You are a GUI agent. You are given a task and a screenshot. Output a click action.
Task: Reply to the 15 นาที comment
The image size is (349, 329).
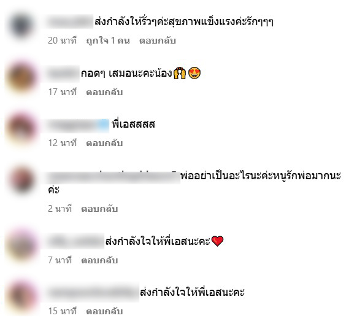point(104,311)
